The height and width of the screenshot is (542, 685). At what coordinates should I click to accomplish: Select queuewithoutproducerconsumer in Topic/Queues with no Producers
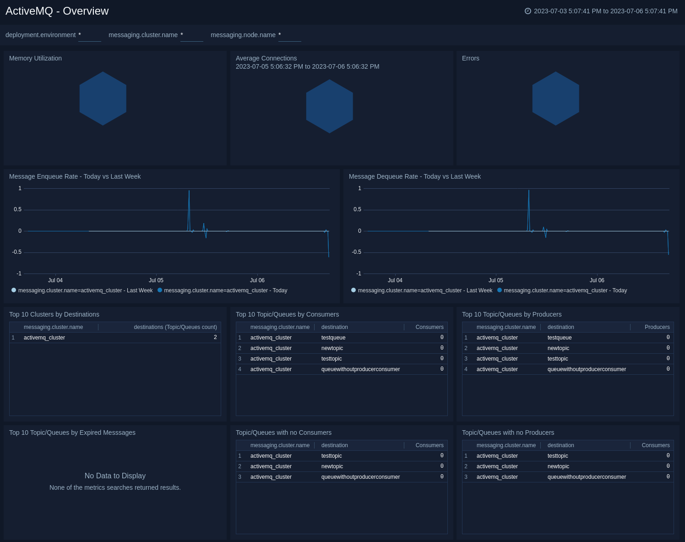coord(587,477)
